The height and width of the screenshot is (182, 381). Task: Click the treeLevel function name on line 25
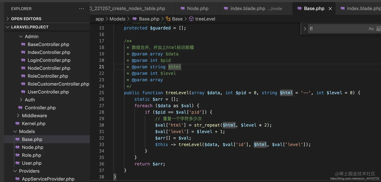click(x=177, y=93)
